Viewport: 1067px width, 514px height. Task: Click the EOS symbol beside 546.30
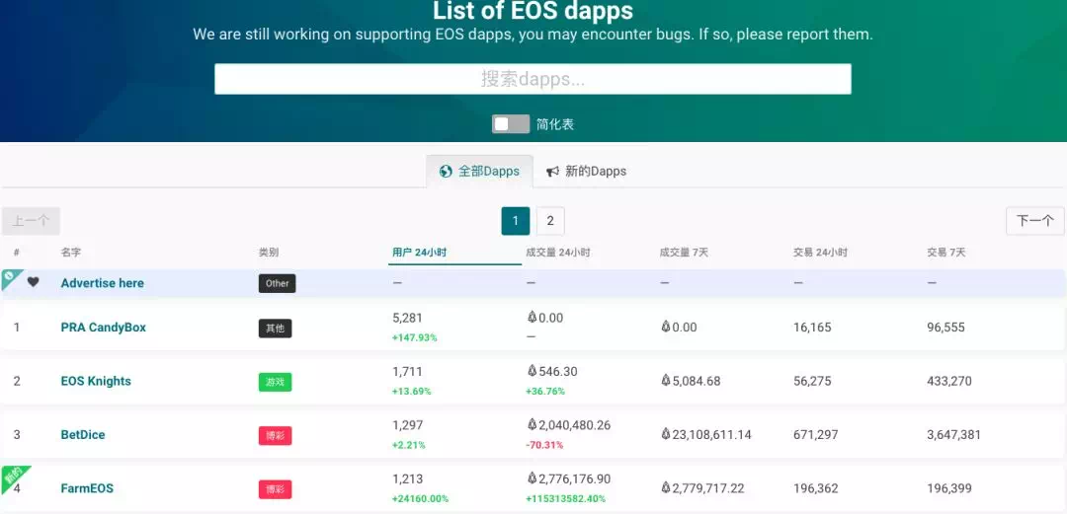pyautogui.click(x=532, y=371)
